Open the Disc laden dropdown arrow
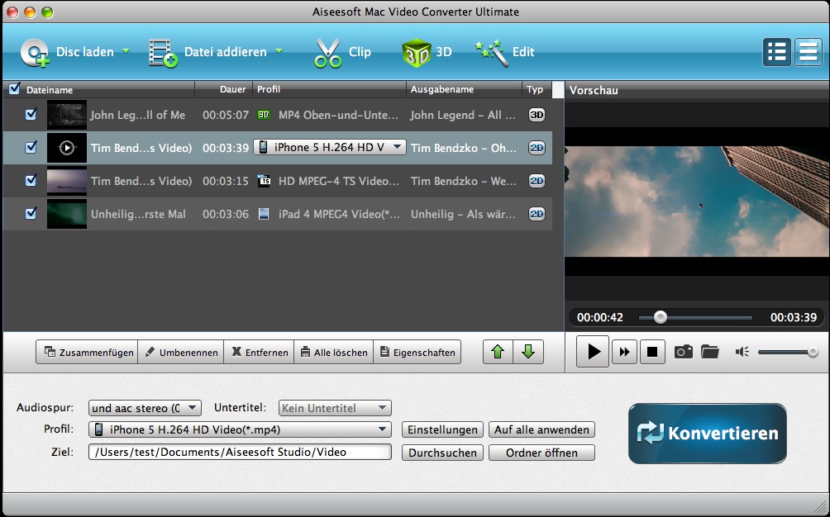Viewport: 830px width, 517px height. 126,51
